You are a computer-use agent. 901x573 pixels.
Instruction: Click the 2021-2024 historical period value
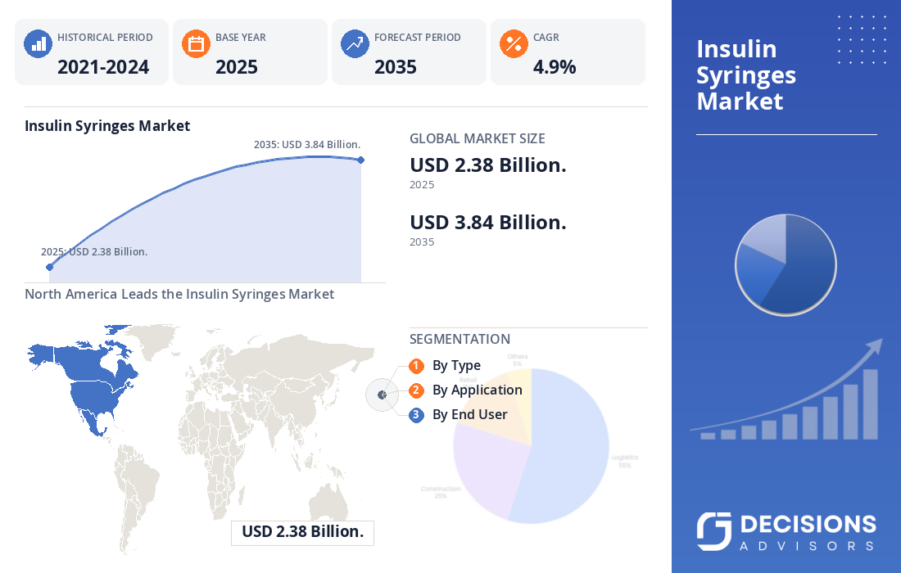pos(103,67)
